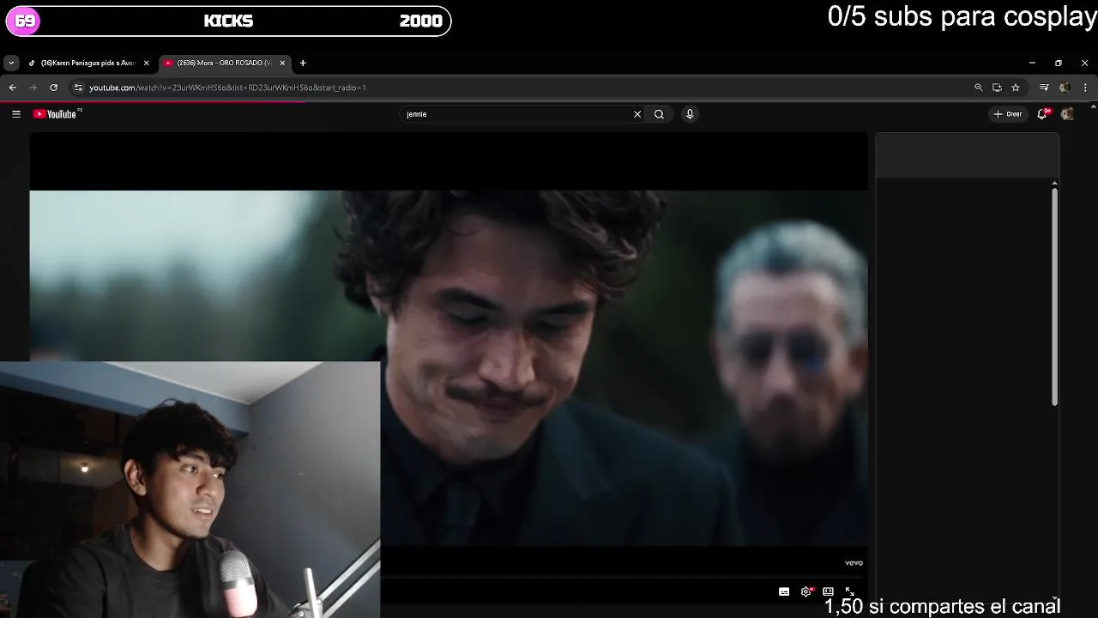Viewport: 1098px width, 618px height.
Task: Click the install app icon in the address bar
Action: coord(997,88)
